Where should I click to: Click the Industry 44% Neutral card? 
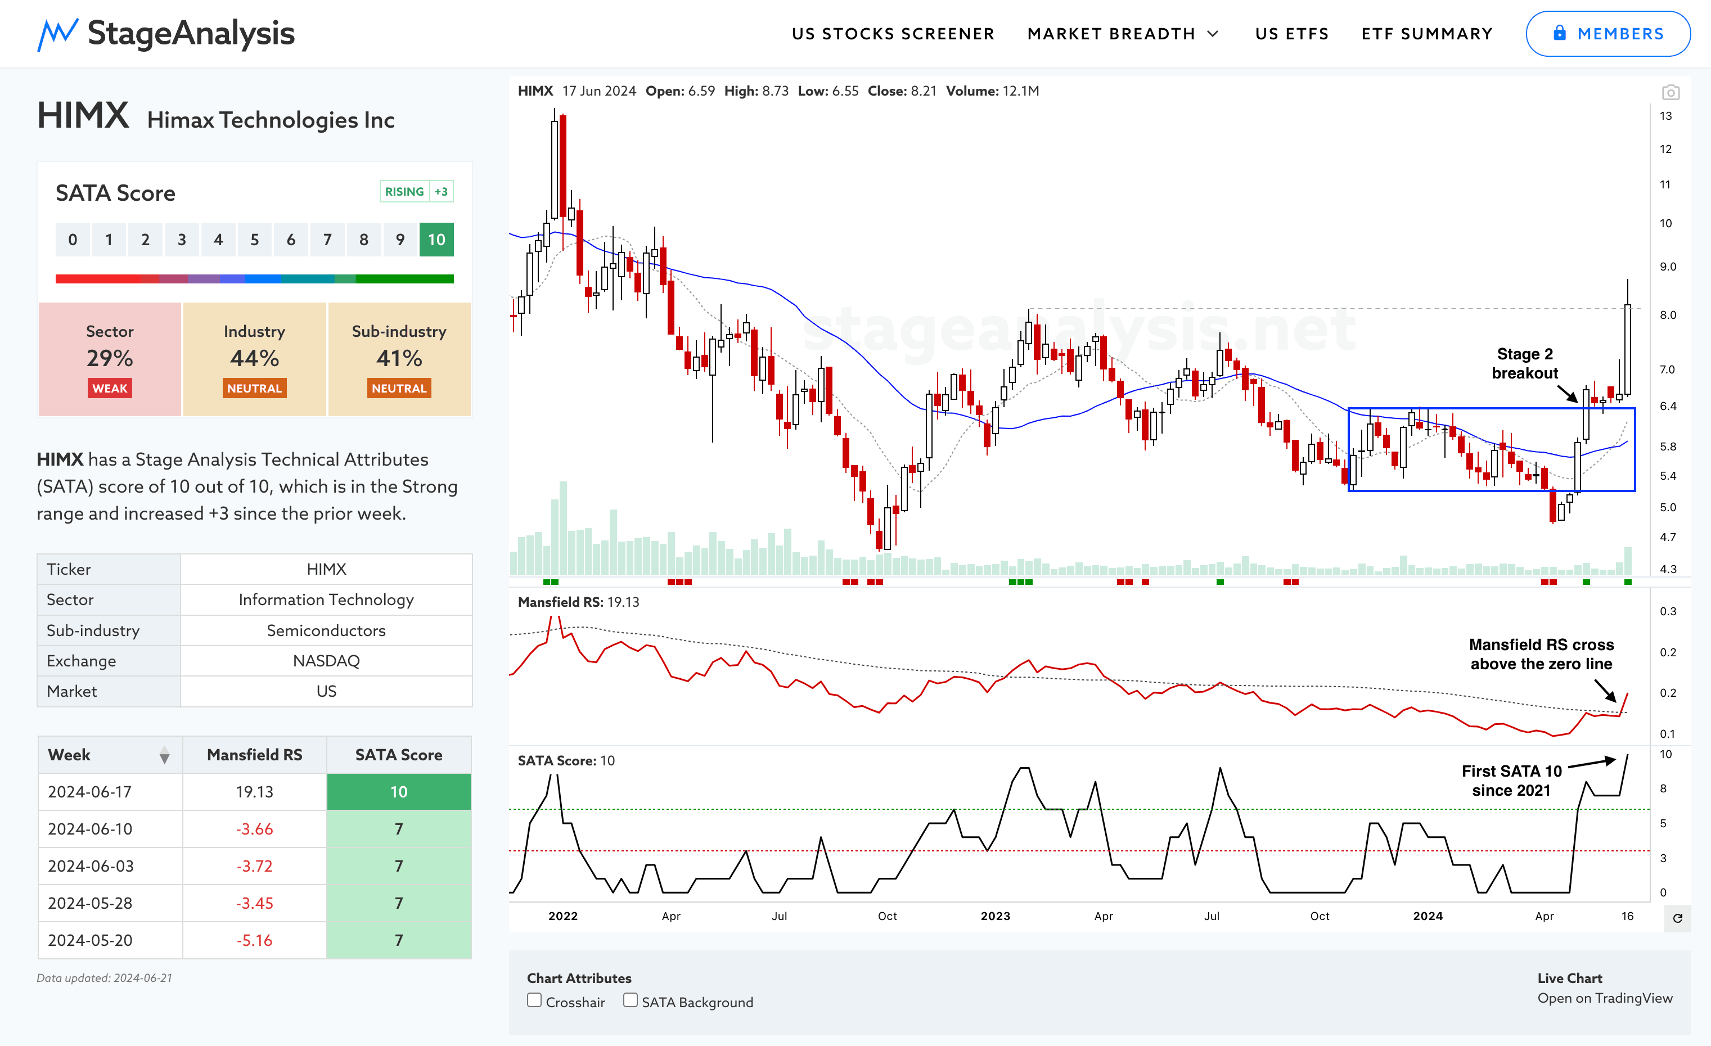click(254, 359)
